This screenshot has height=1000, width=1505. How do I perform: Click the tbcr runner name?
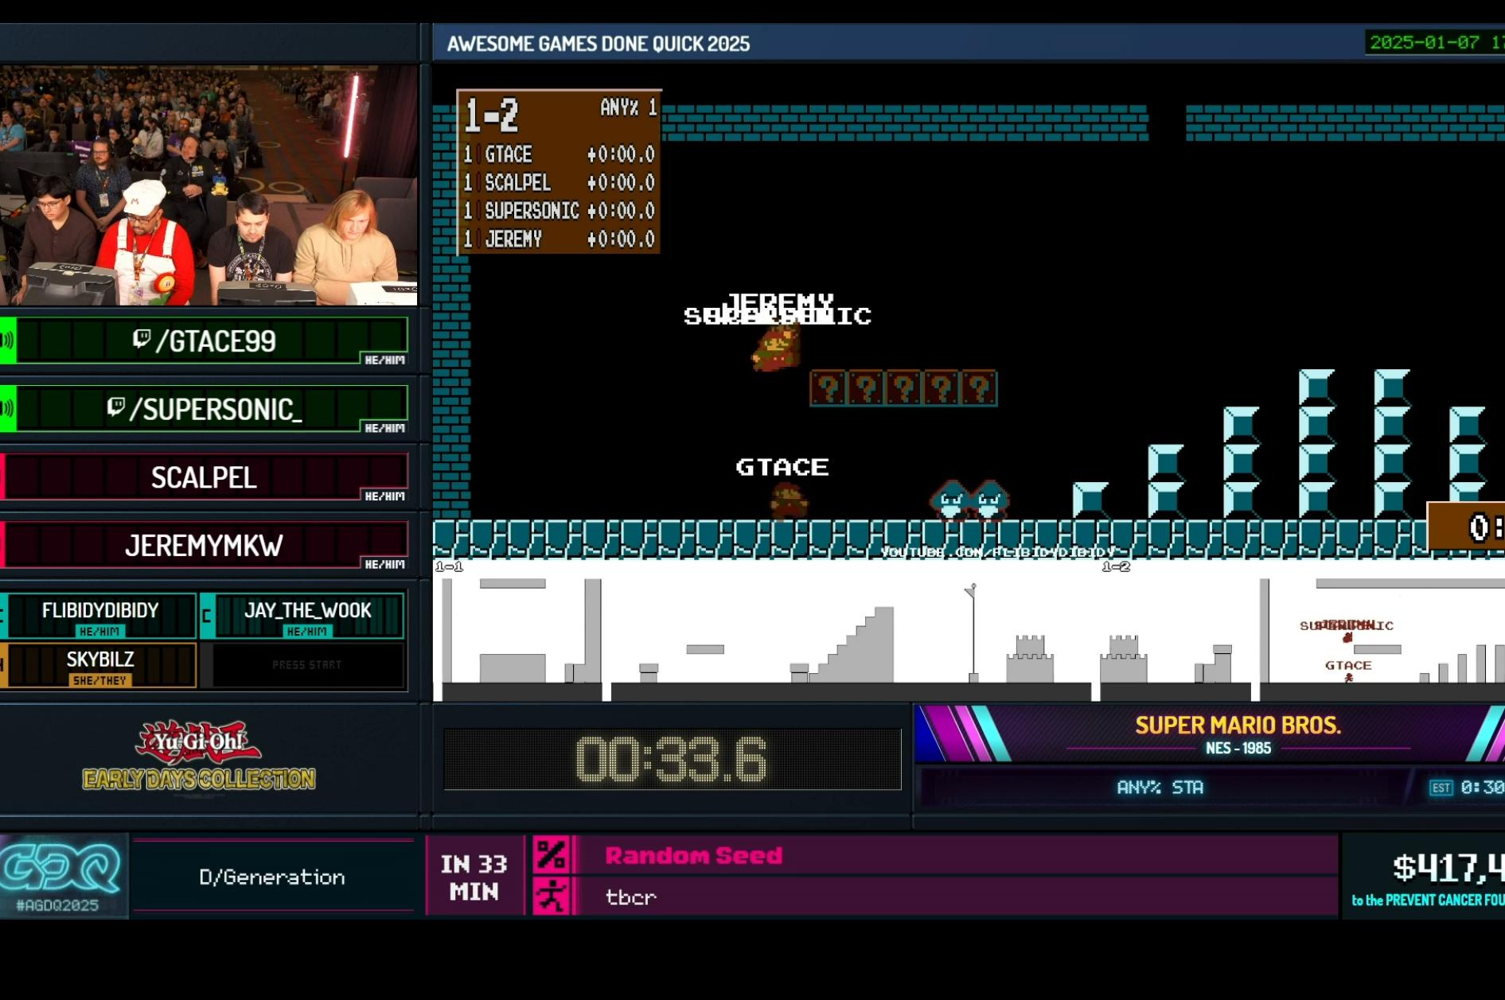pos(630,897)
